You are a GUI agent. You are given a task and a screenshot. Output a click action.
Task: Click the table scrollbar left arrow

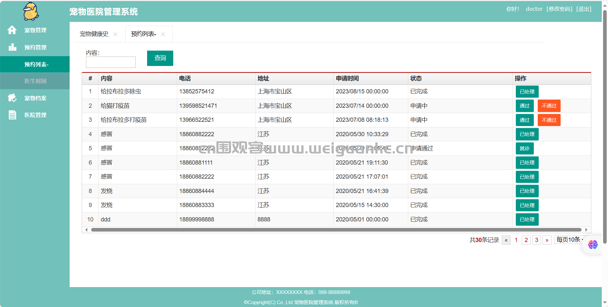coord(86,230)
